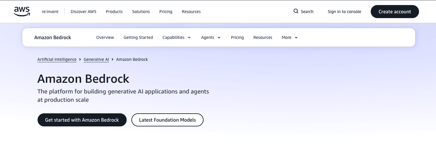This screenshot has width=436, height=154.
Task: Click the chevron next to More
Action: pyautogui.click(x=296, y=38)
